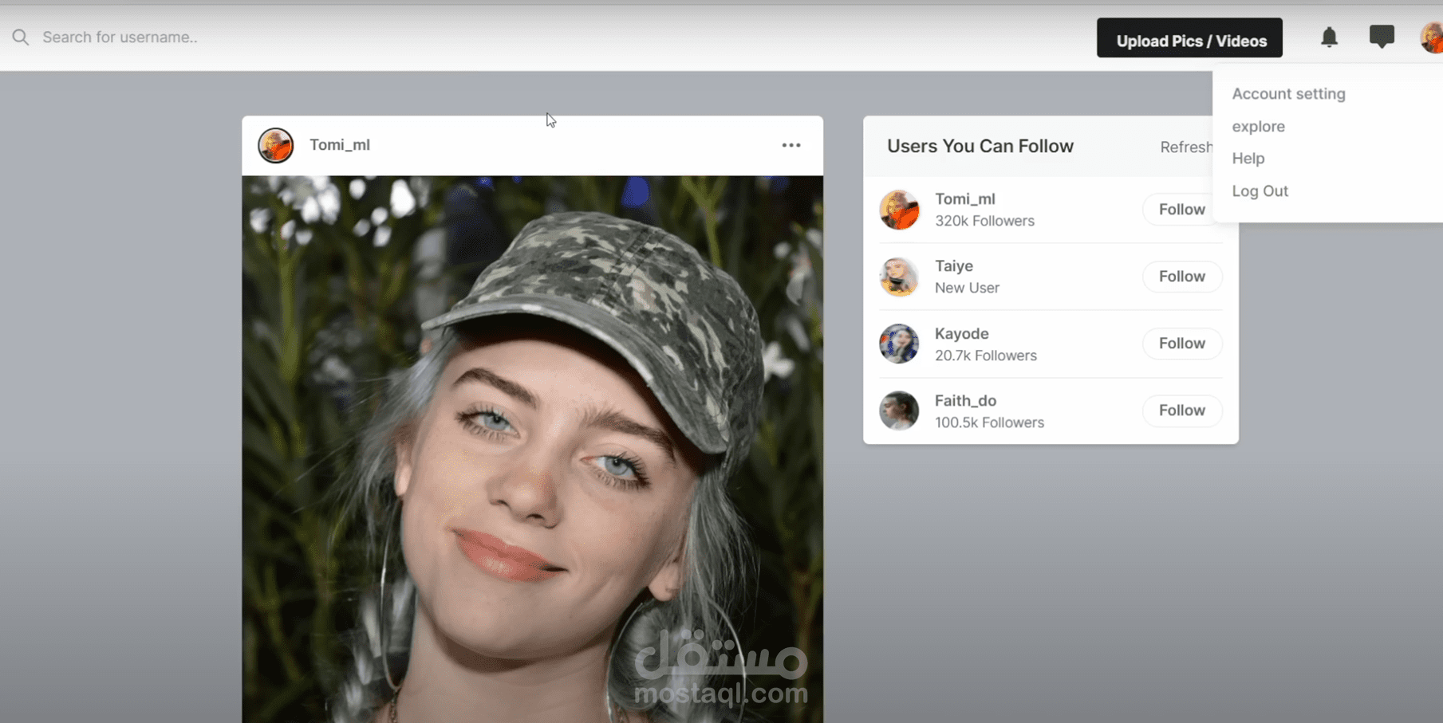The width and height of the screenshot is (1443, 723).
Task: Click the '100.5k Followers' text
Action: point(989,422)
